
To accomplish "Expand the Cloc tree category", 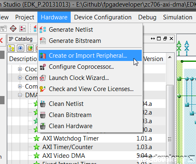I will click(20, 69).
